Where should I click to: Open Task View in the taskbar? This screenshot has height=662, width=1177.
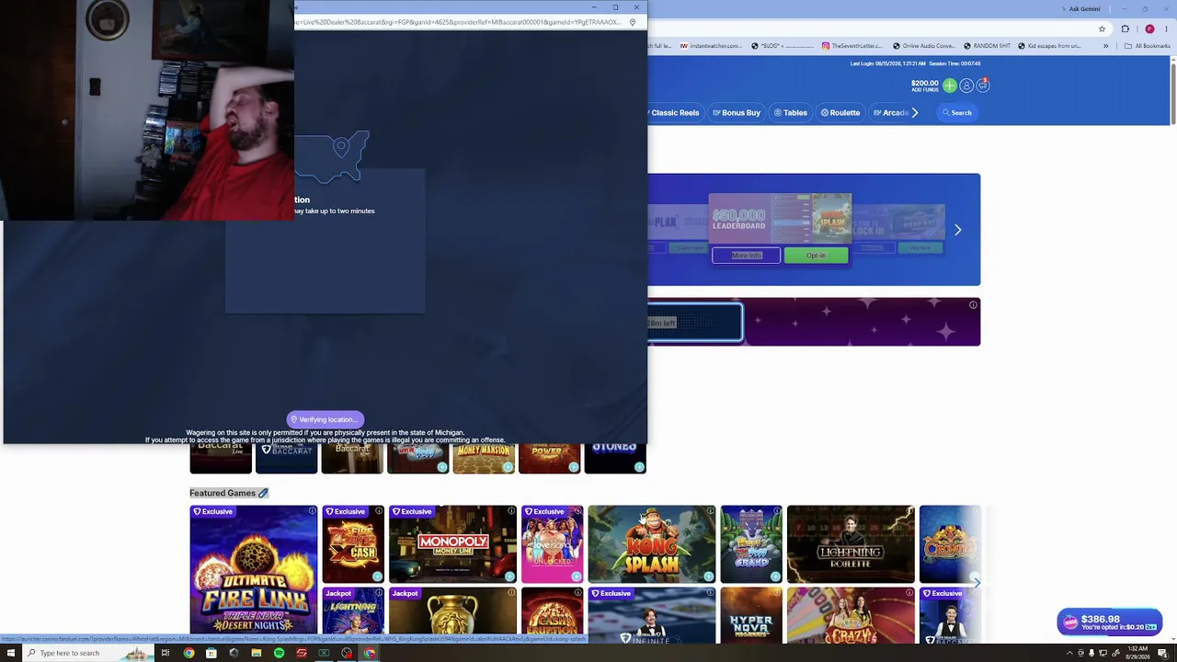click(166, 654)
